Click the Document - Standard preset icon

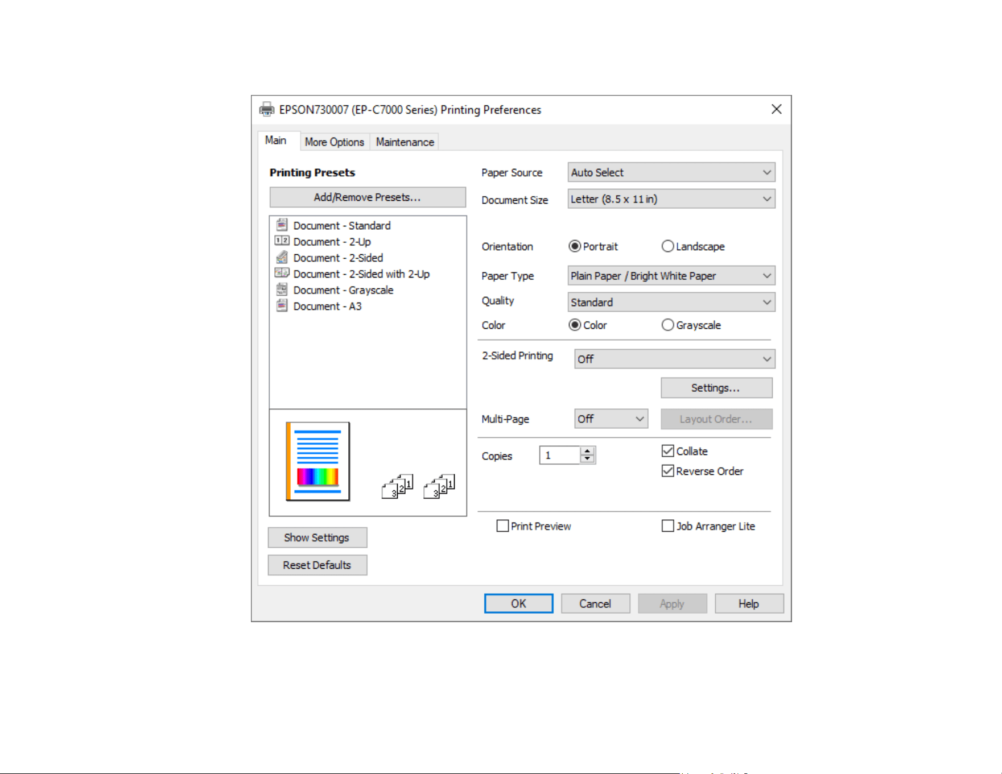pyautogui.click(x=282, y=225)
